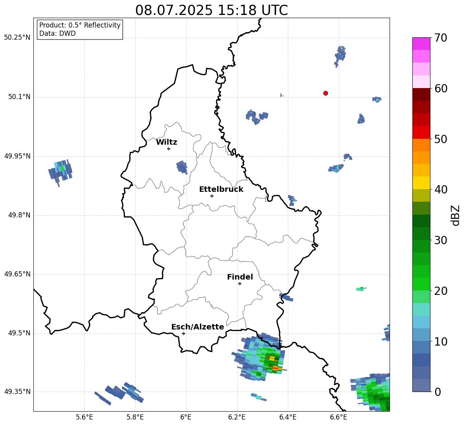
Task: Click the orange colorbar segment below 50
Action: 421,145
